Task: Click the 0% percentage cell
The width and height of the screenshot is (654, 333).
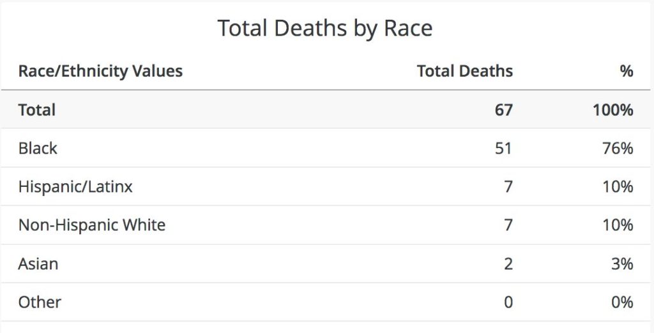Action: [x=621, y=302]
